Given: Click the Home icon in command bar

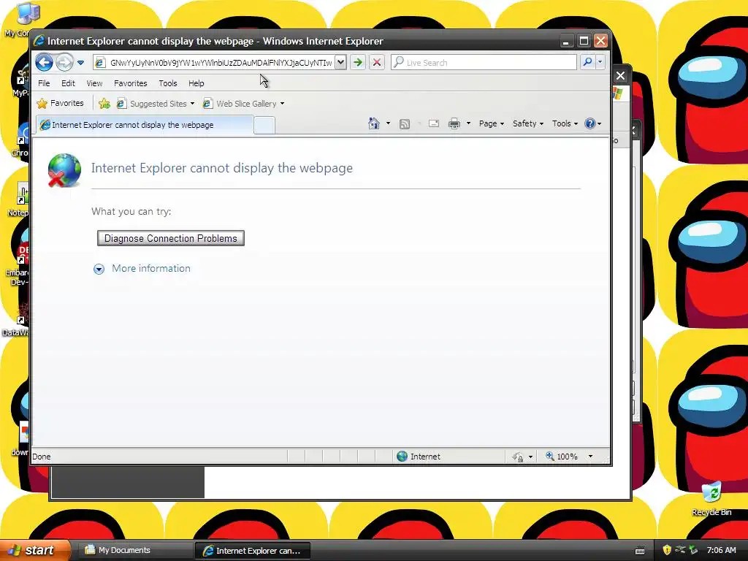Looking at the screenshot, I should (374, 123).
